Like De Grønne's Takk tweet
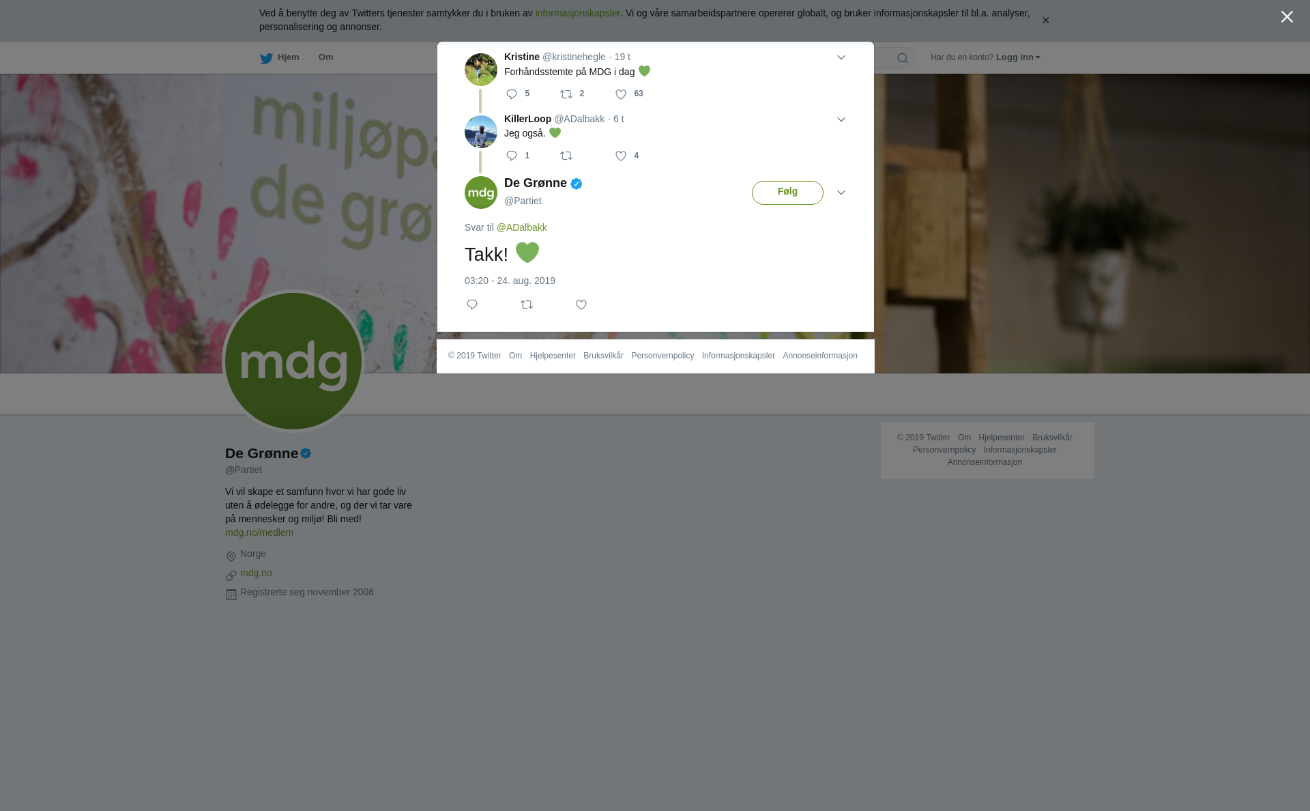 click(581, 304)
